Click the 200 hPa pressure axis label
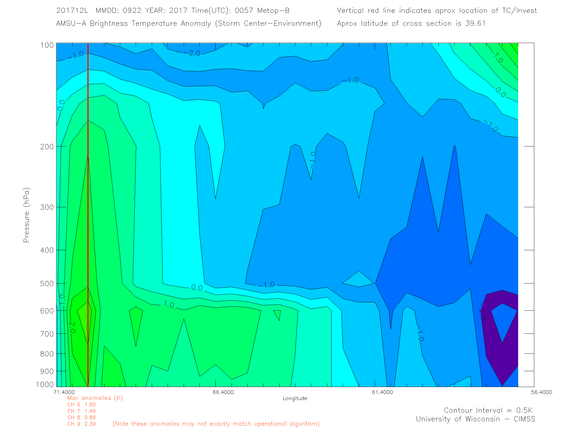 47,146
